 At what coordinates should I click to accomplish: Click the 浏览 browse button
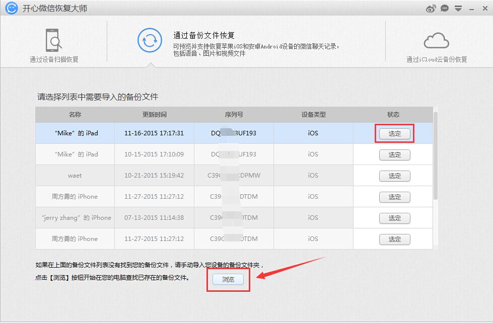point(228,279)
